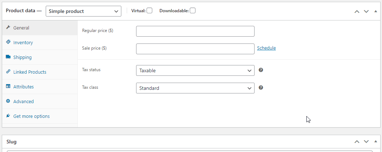Switch to the Inventory tab
382x152 pixels.
(x=23, y=42)
